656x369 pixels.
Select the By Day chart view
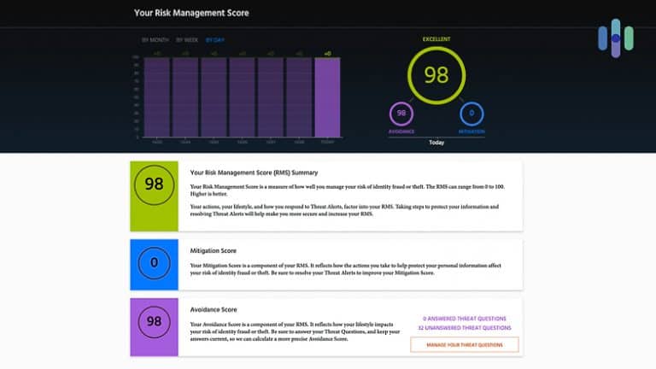pos(214,39)
